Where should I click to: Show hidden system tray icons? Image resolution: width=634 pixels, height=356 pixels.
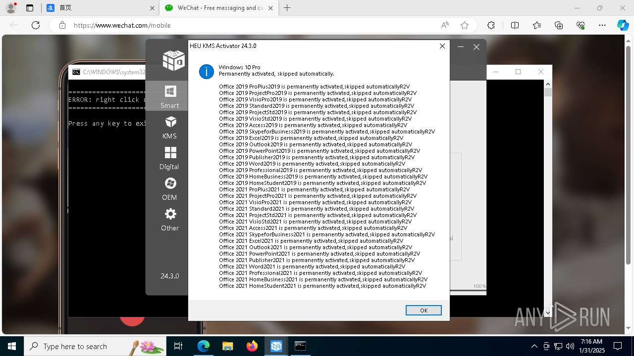(534, 346)
